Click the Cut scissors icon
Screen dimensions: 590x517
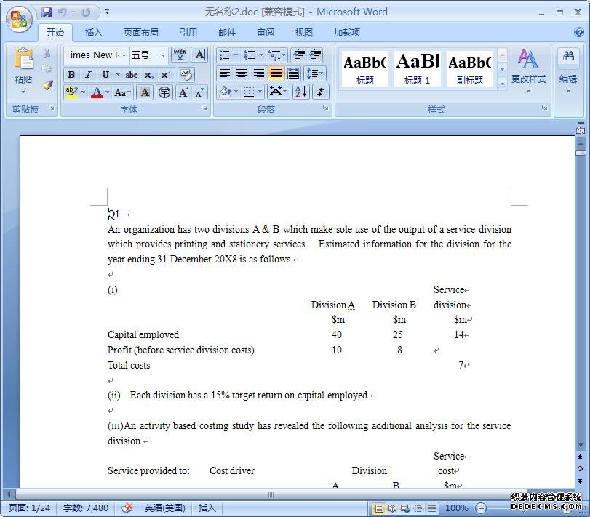(x=47, y=54)
